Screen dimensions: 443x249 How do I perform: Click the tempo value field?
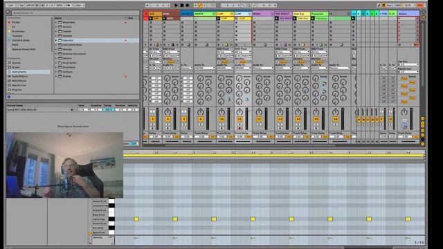[30, 5]
